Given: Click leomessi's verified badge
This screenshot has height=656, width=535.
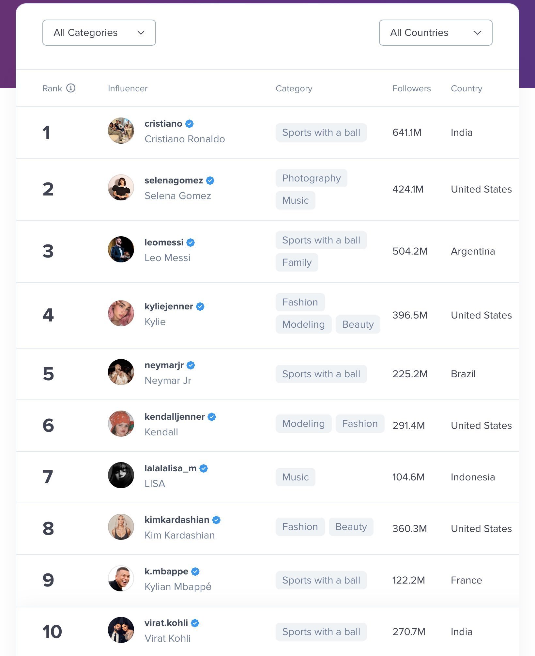Looking at the screenshot, I should click(x=191, y=242).
